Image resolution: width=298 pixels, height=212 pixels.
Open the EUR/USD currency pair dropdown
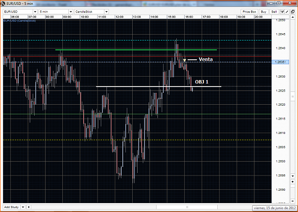click(20, 11)
